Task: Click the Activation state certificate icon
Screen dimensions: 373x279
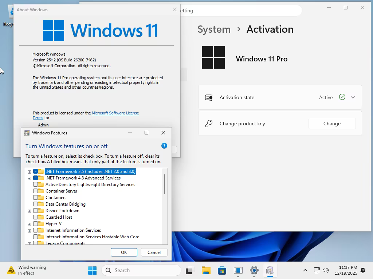Action: (209, 97)
